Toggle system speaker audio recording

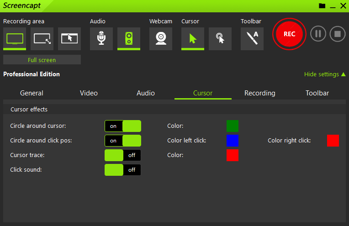pos(129,39)
